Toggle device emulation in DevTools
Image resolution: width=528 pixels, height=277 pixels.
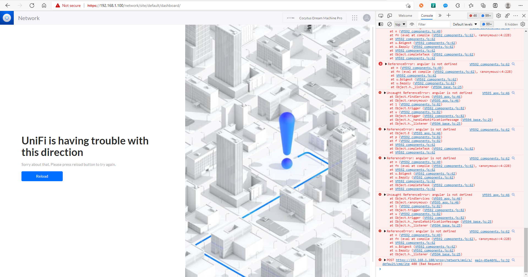click(390, 16)
